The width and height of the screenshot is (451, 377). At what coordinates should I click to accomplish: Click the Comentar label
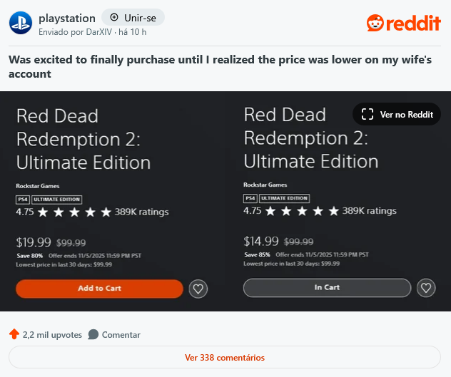121,334
